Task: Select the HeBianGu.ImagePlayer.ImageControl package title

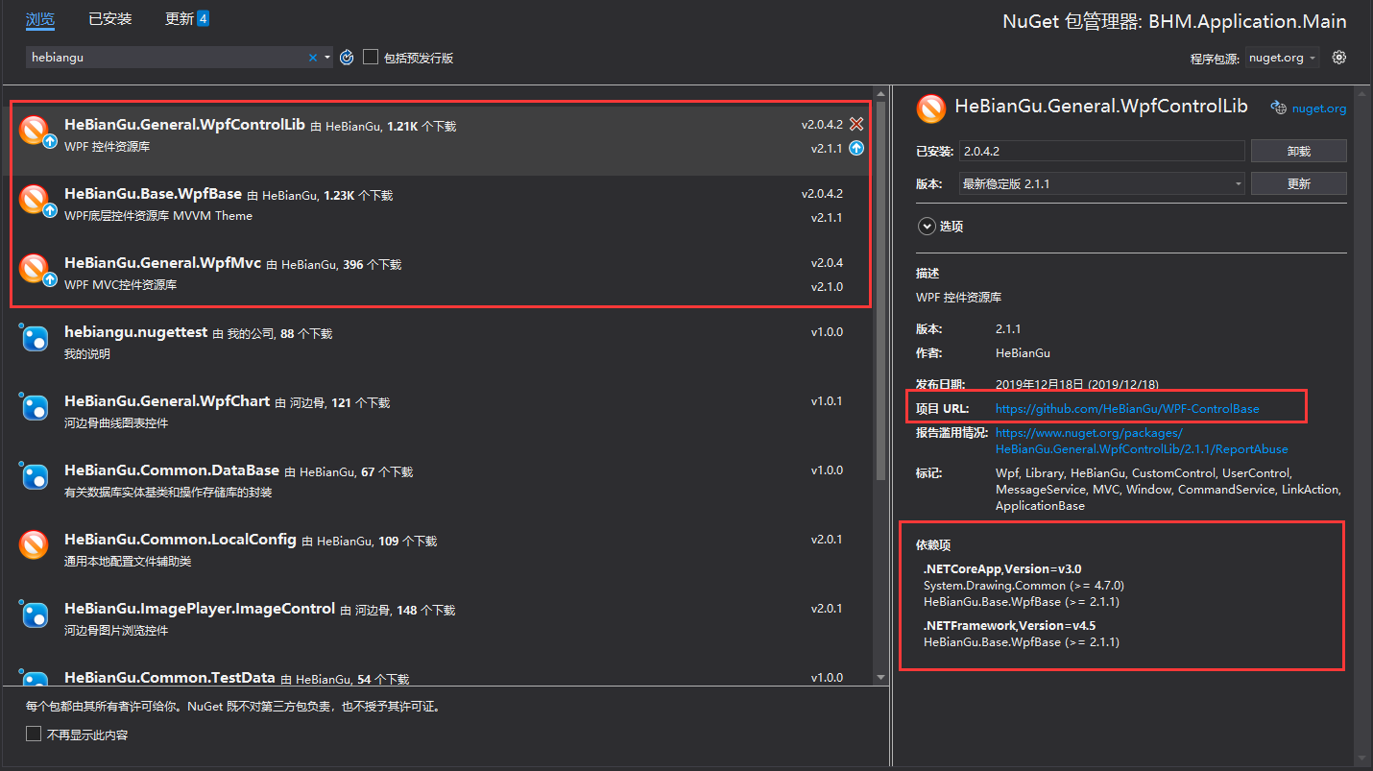Action: pyautogui.click(x=200, y=609)
